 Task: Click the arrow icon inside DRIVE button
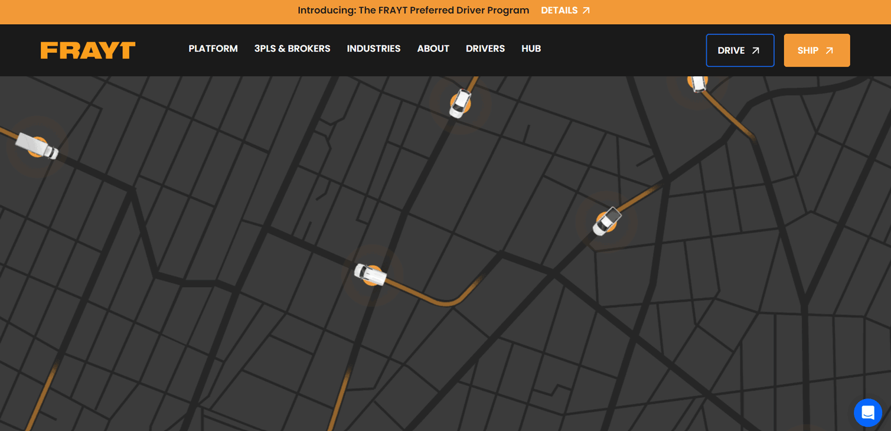755,51
